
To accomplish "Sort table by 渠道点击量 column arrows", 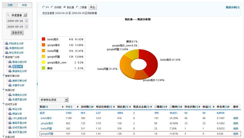I will tap(151, 107).
